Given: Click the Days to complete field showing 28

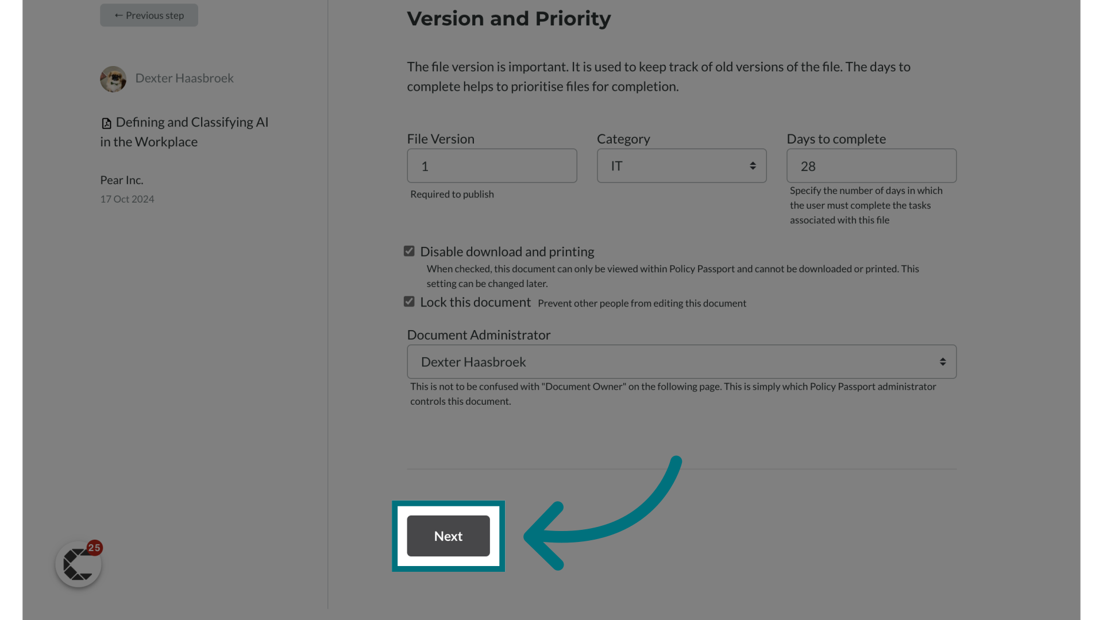Looking at the screenshot, I should pos(871,166).
